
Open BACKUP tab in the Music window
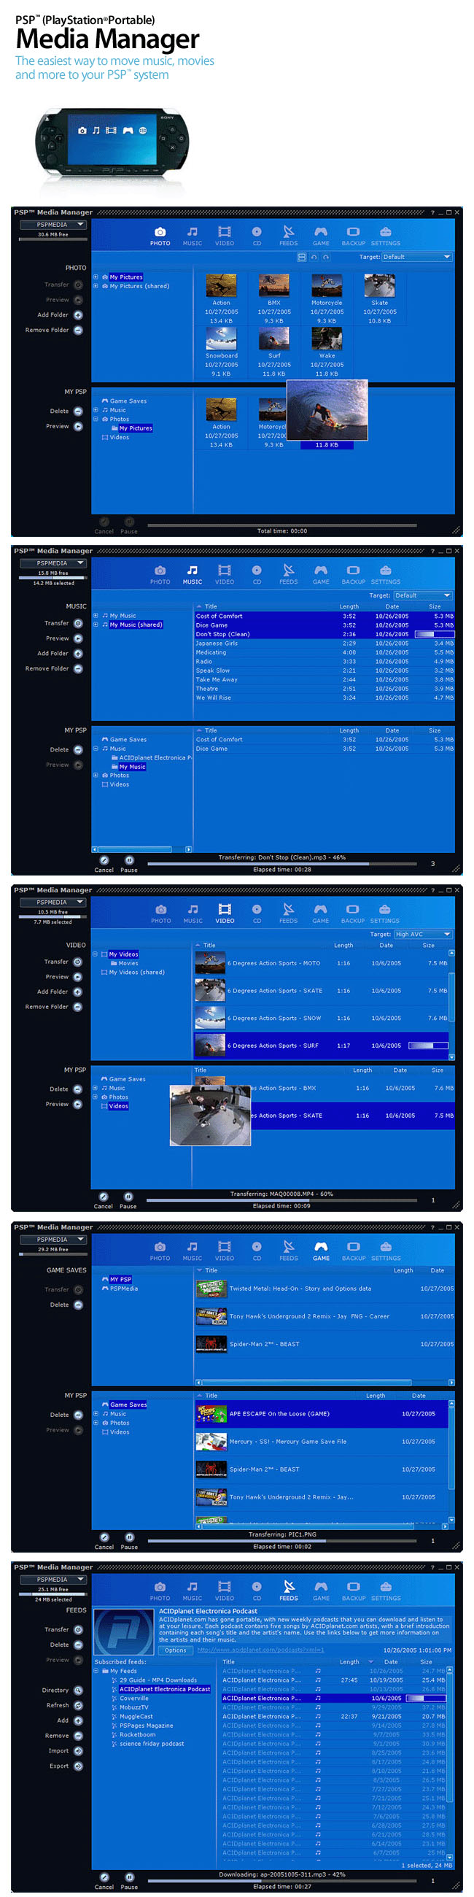coord(353,574)
